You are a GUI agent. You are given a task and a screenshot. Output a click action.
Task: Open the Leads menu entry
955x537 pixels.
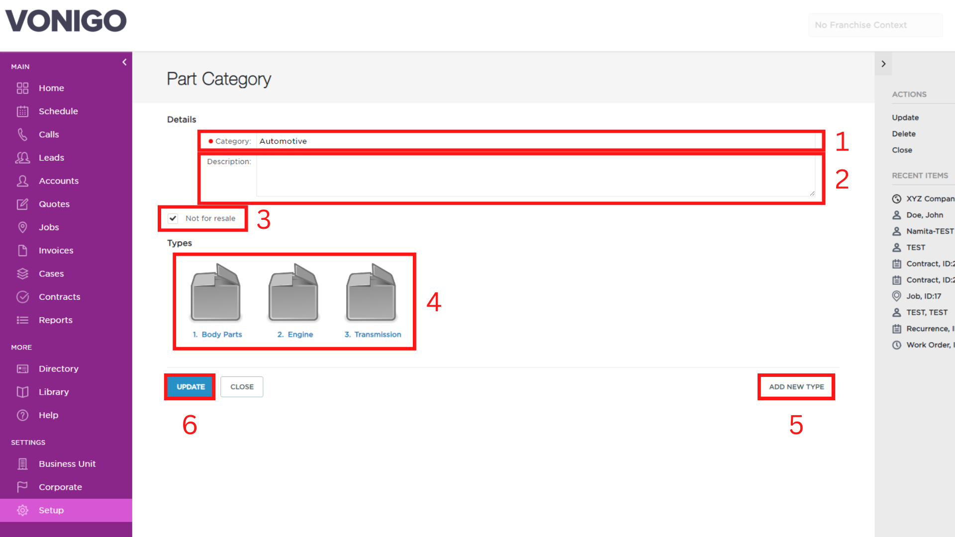[51, 158]
